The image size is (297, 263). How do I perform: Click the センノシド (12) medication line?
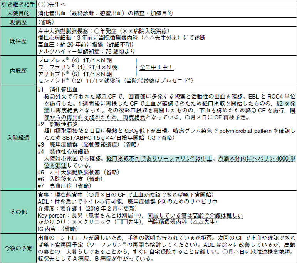tap(115, 81)
